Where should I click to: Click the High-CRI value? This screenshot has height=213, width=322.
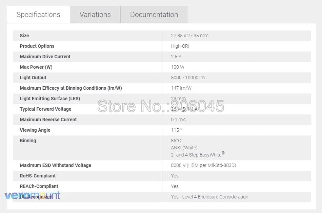(180, 46)
